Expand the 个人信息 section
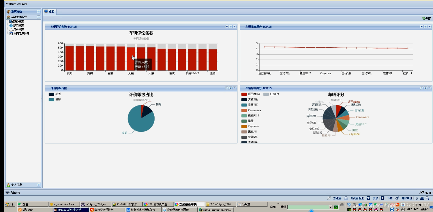 (38, 185)
